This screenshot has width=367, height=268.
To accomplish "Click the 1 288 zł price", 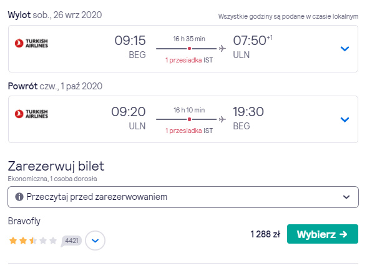I will (265, 234).
